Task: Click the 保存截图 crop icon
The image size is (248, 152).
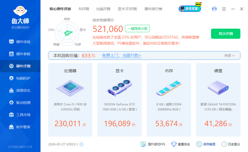Action: click(x=199, y=144)
